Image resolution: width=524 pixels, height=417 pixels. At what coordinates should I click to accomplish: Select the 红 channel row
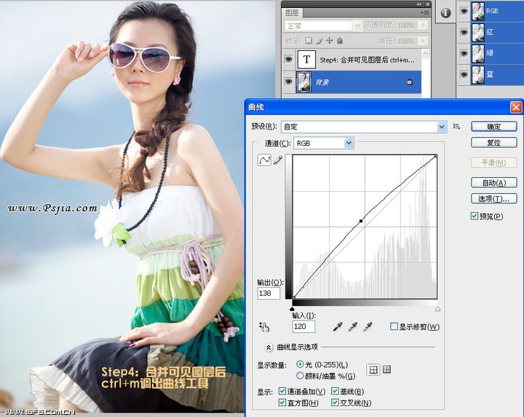pyautogui.click(x=496, y=33)
